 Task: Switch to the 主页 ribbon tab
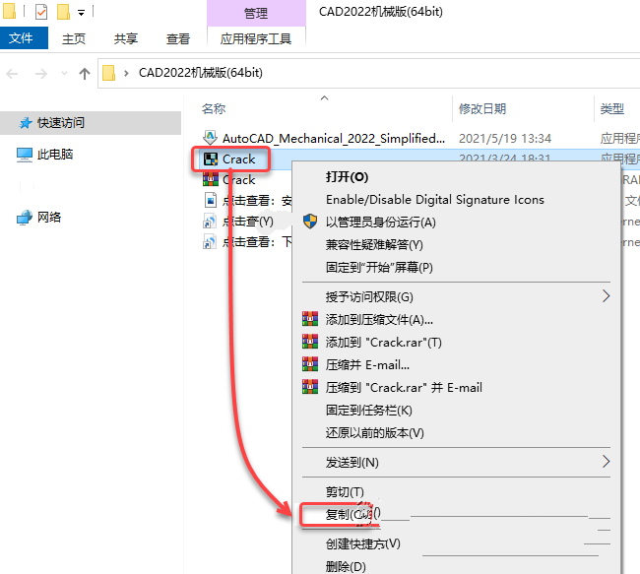(74, 38)
